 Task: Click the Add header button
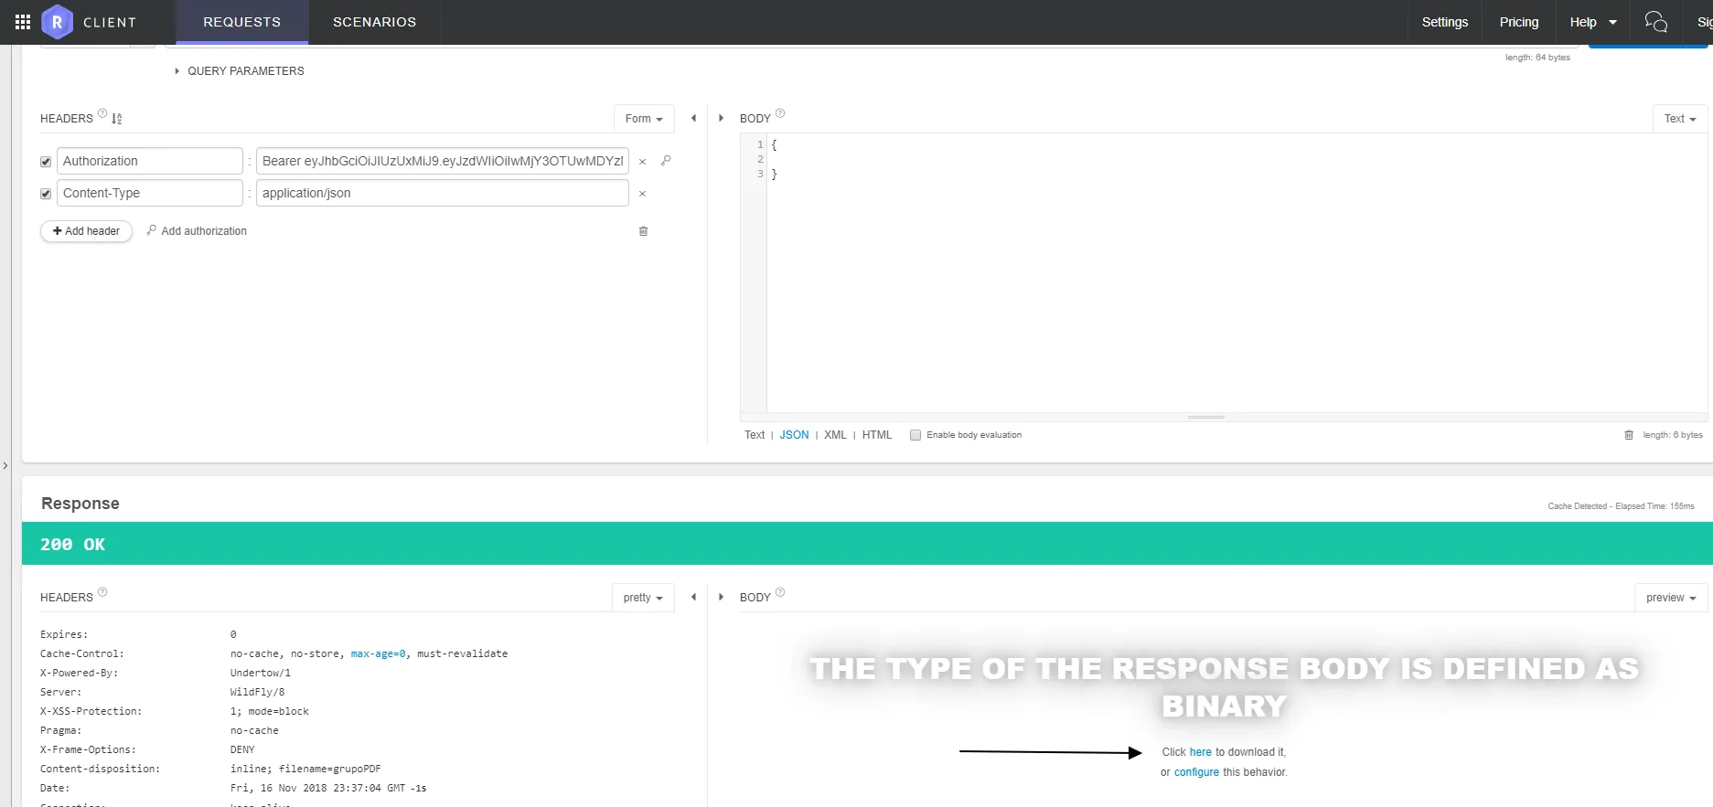[86, 231]
